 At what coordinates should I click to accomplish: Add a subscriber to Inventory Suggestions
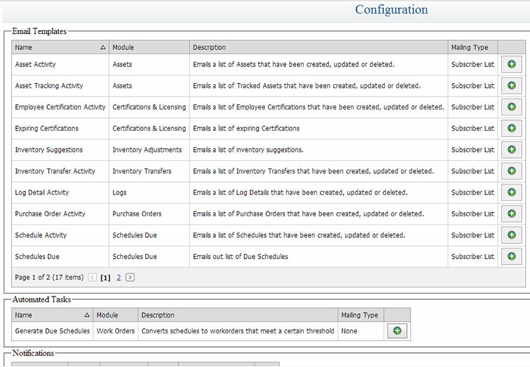pyautogui.click(x=511, y=150)
